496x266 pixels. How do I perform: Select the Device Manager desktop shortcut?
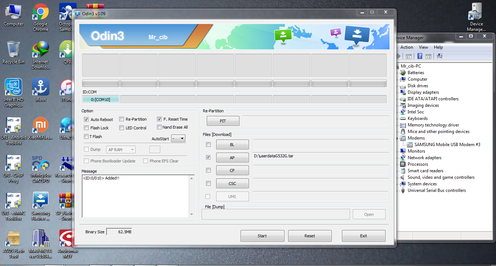[x=476, y=17]
